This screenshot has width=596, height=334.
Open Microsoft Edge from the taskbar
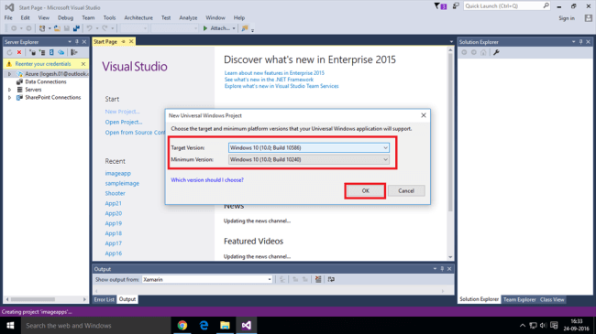tap(204, 325)
